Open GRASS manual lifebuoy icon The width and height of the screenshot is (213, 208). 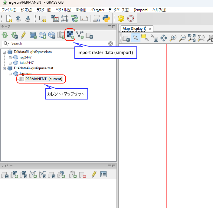[x=131, y=18]
